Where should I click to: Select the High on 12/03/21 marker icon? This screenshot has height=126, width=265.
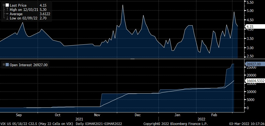(7, 10)
